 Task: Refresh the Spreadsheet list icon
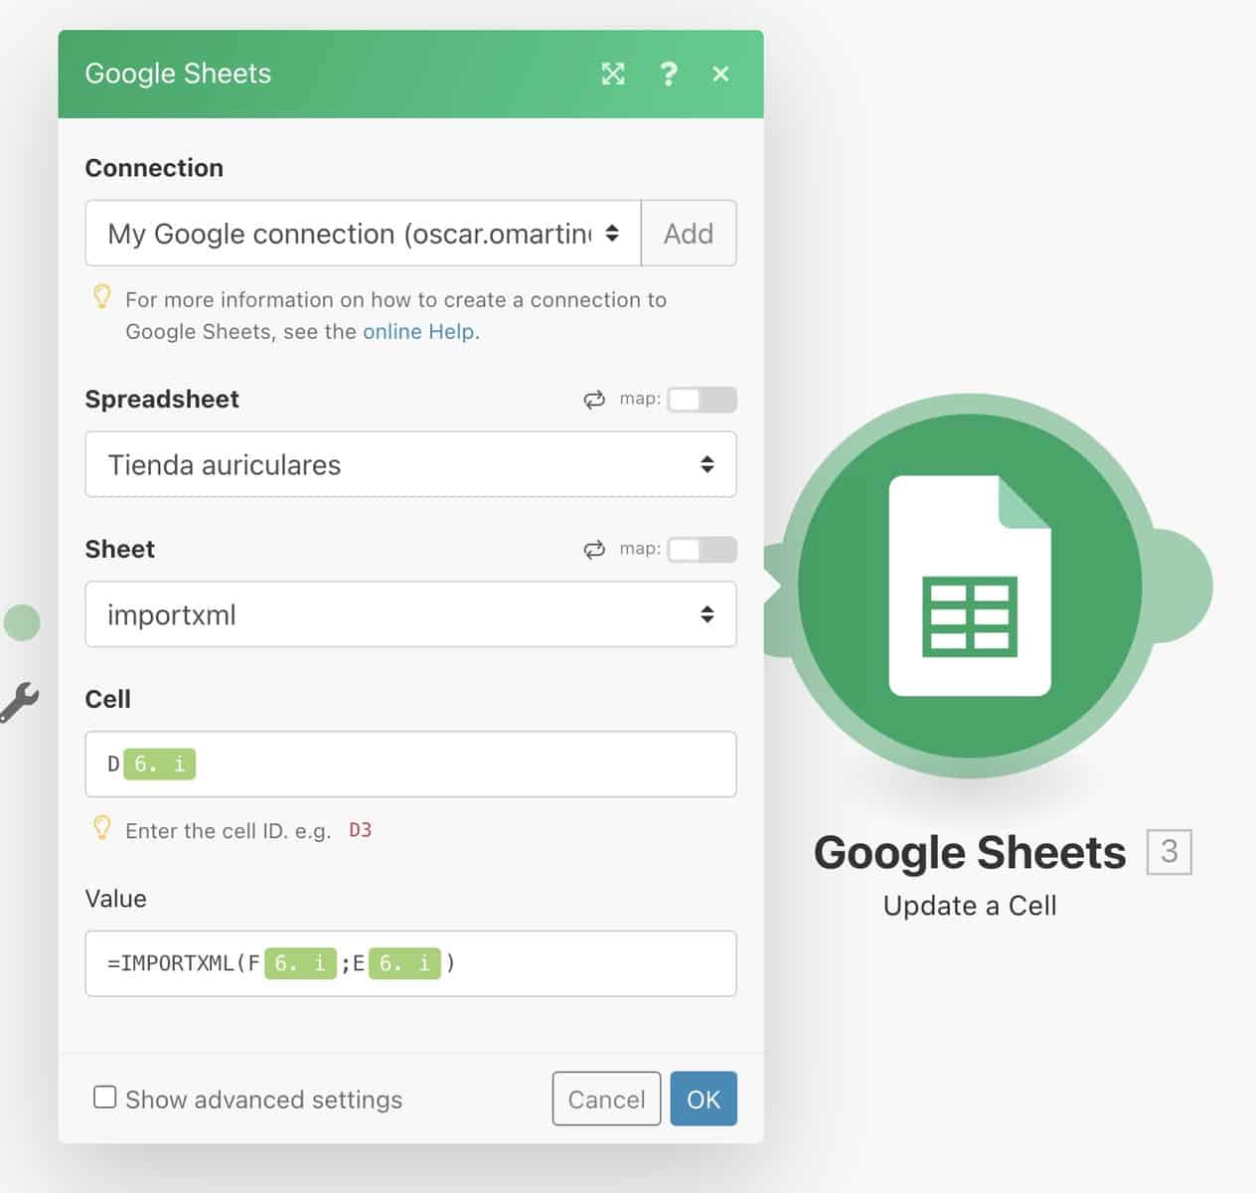[x=594, y=400]
